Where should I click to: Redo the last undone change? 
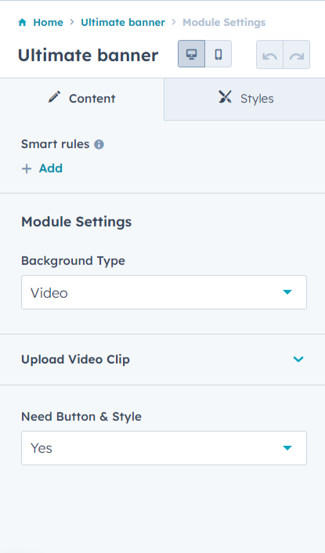tap(297, 55)
